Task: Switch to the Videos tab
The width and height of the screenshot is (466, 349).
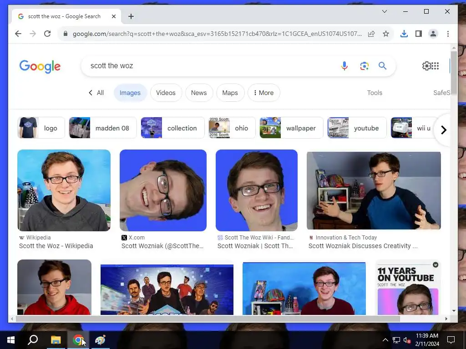Action: [x=166, y=93]
